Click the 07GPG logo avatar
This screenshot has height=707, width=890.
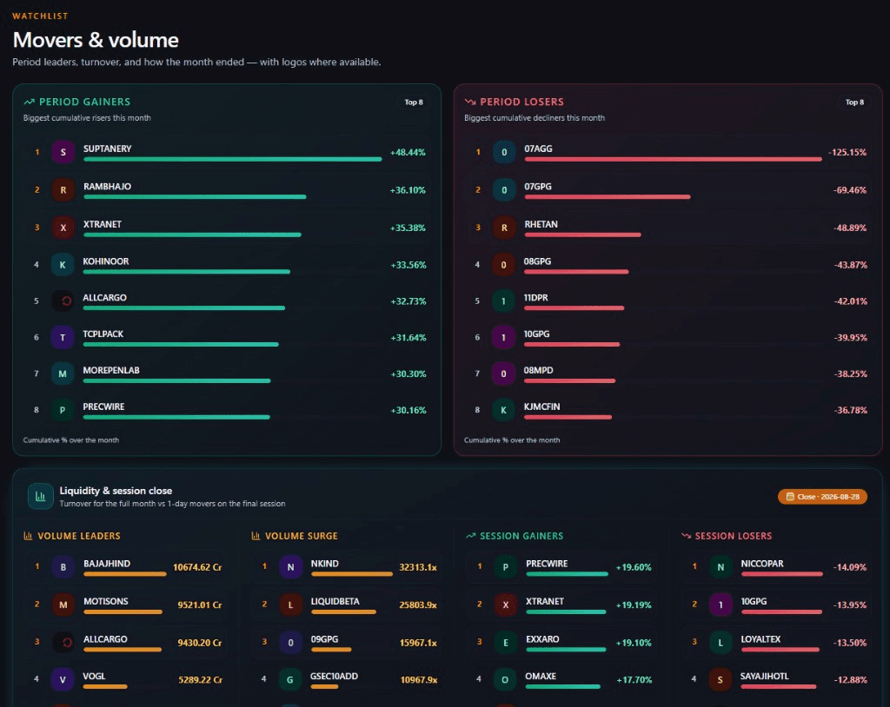tap(504, 190)
